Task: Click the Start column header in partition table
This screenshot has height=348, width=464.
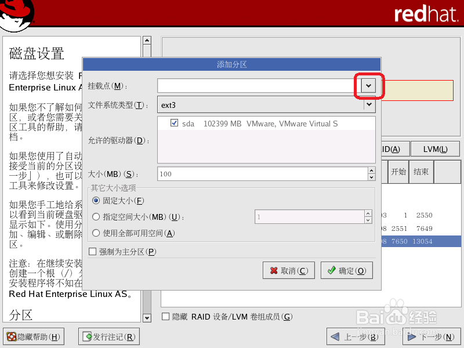Action: pyautogui.click(x=398, y=172)
